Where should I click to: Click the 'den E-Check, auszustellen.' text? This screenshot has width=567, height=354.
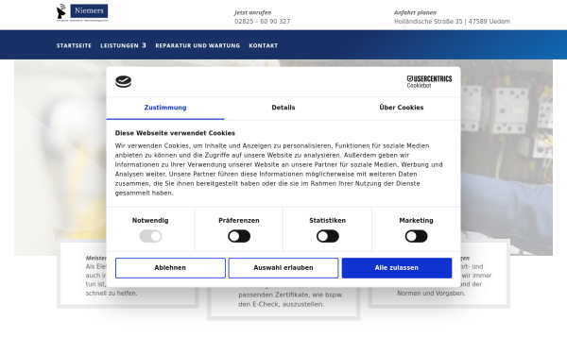click(x=281, y=305)
